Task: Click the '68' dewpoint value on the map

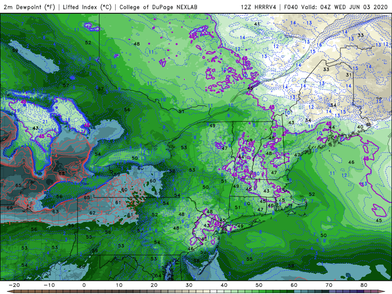Action: point(62,173)
